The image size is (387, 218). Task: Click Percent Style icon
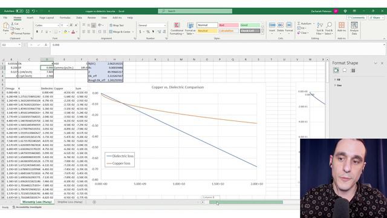point(148,31)
